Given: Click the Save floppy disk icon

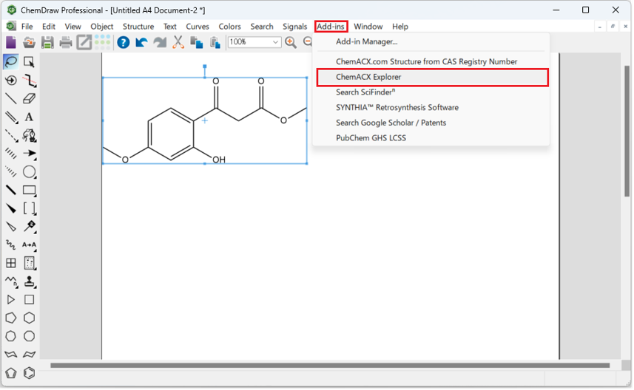Looking at the screenshot, I should click(x=47, y=42).
